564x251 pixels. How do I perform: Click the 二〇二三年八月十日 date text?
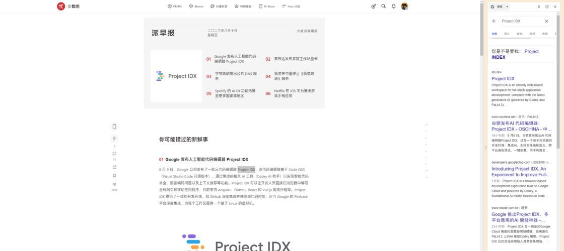(222, 31)
